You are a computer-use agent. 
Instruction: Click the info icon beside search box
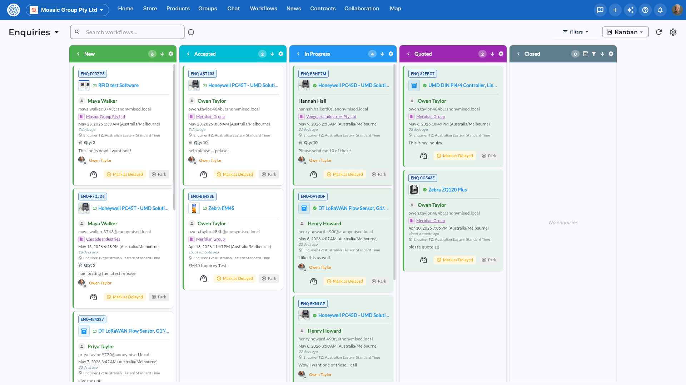(x=191, y=32)
